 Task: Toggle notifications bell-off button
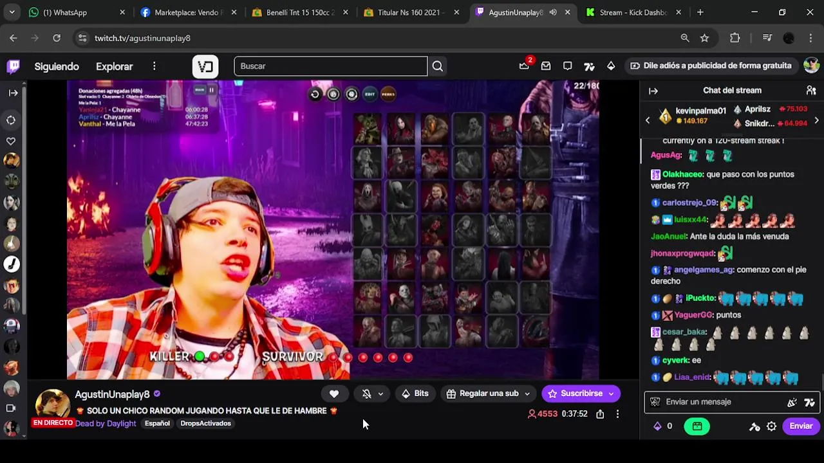(366, 394)
